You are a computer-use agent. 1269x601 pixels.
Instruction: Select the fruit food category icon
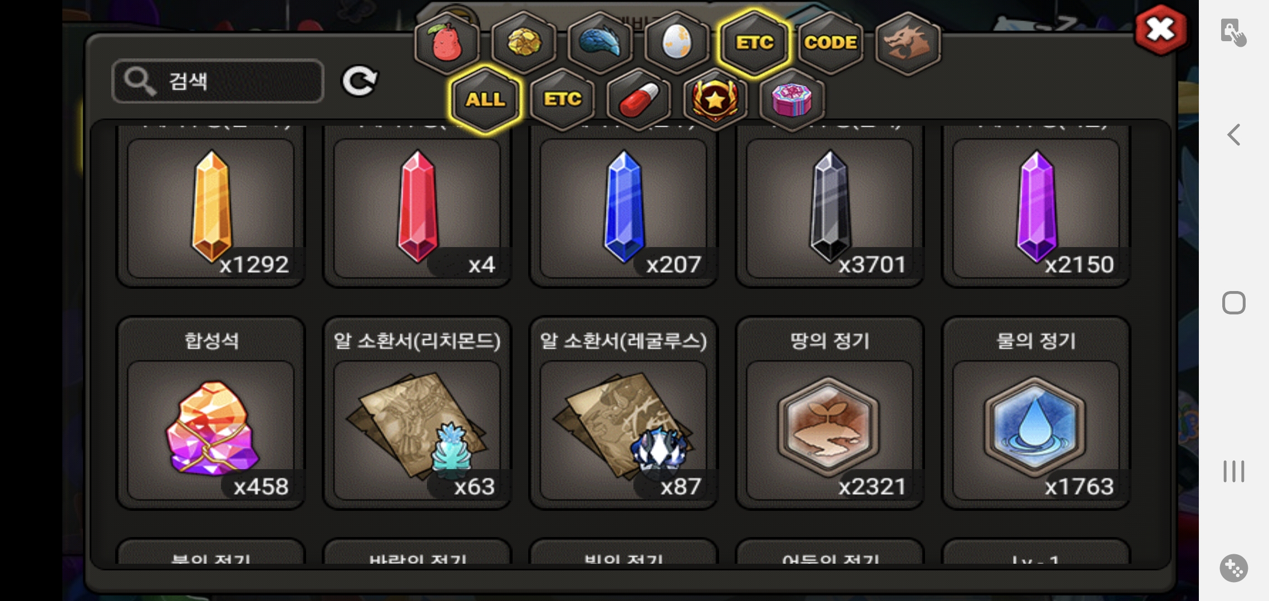(x=446, y=43)
